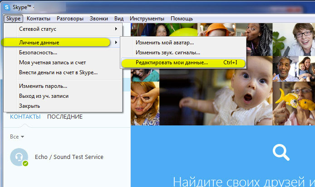Open the Разговоры menu

point(70,19)
